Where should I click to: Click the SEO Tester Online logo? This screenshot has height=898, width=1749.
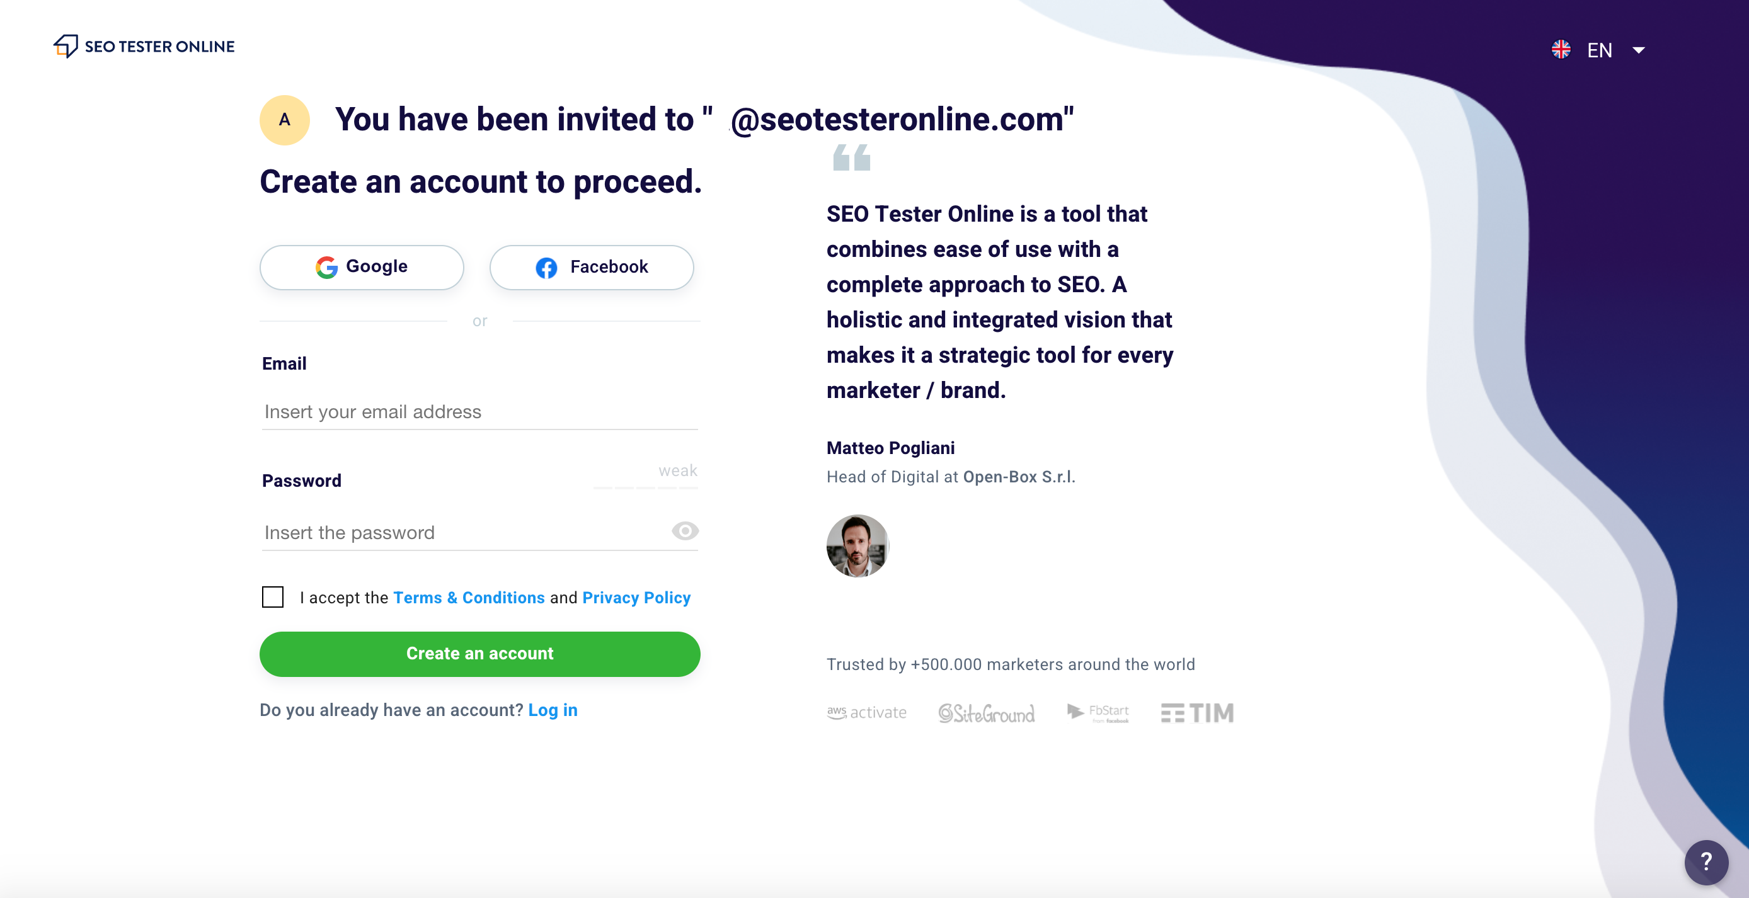coord(143,45)
